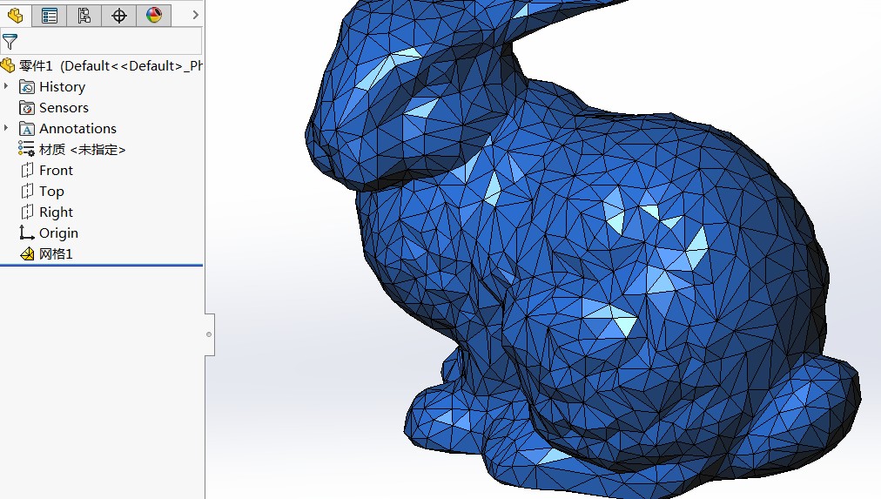Screen dimensions: 881x499
Task: Click the History folder icon
Action: coord(27,86)
